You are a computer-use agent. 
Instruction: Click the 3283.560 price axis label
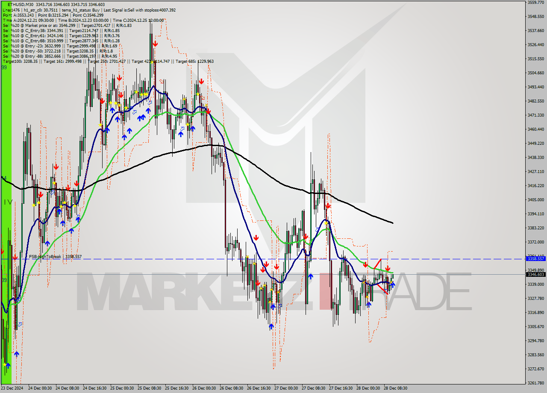pos(535,355)
